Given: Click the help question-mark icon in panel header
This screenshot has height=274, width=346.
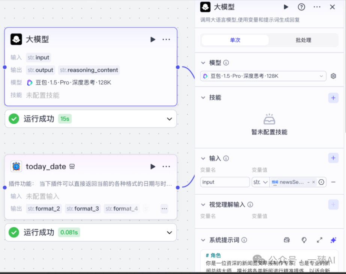Looking at the screenshot, I should coord(301,7).
